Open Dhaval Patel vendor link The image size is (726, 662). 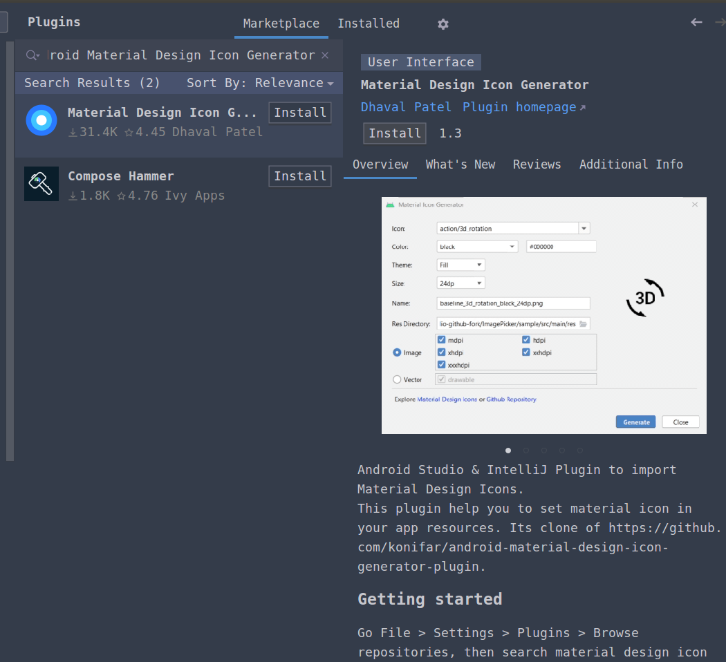click(x=406, y=107)
